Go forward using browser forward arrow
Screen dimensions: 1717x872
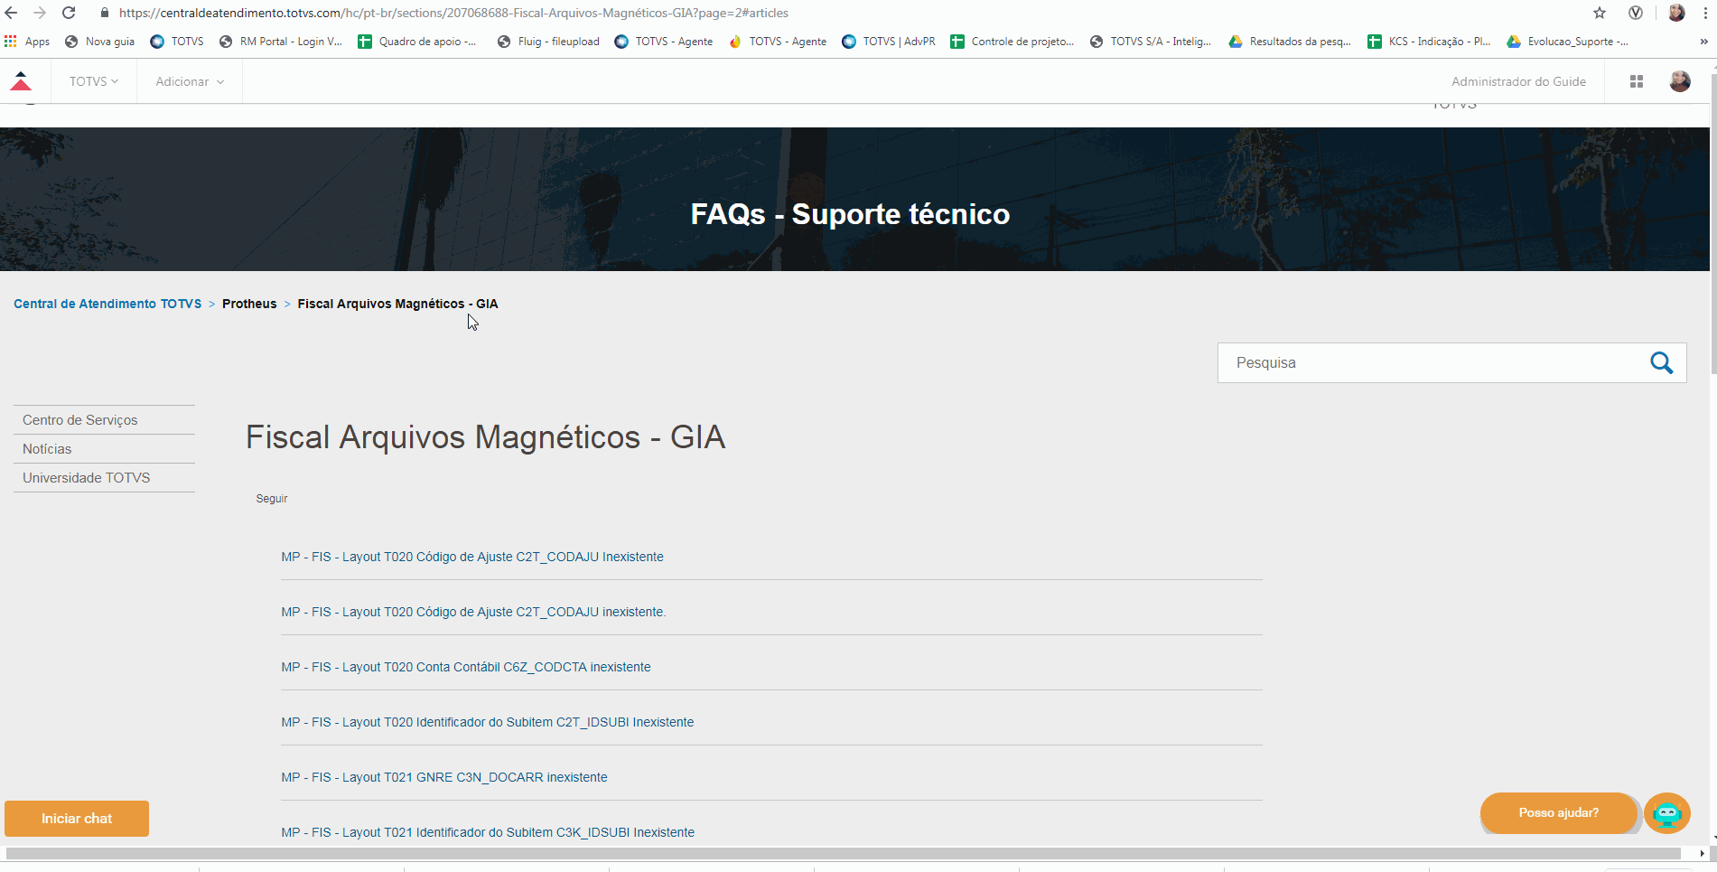tap(40, 13)
